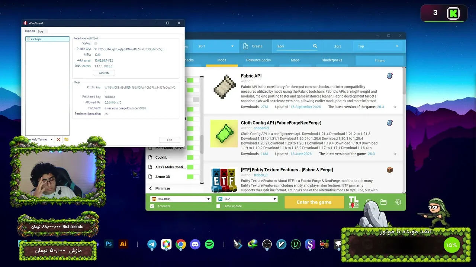Viewport: 476px width, 267px height.
Task: Open Spotify from the taskbar
Action: (x=210, y=244)
